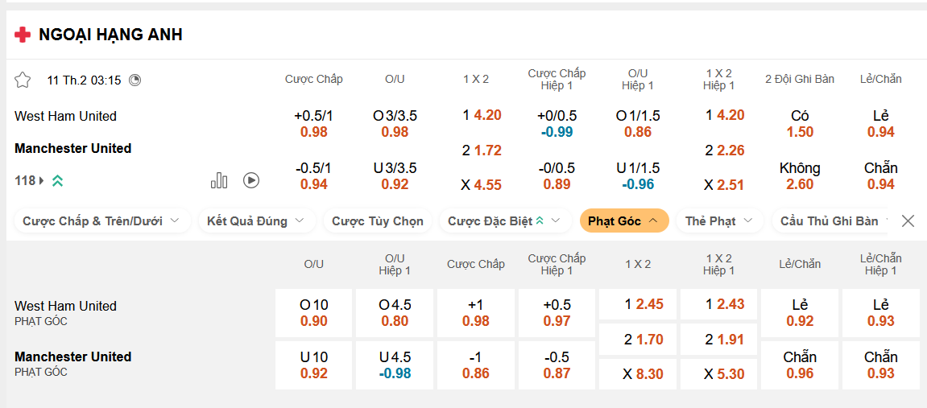The width and height of the screenshot is (927, 408).
Task: Open Cầu Thủ Ghi Bàn tab
Action: coord(831,220)
